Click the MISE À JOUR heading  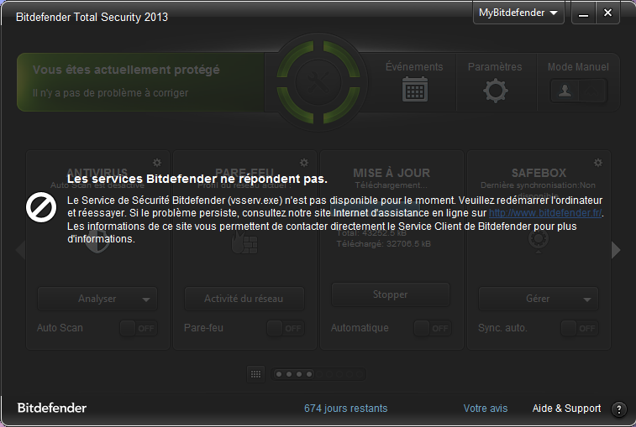pos(392,173)
